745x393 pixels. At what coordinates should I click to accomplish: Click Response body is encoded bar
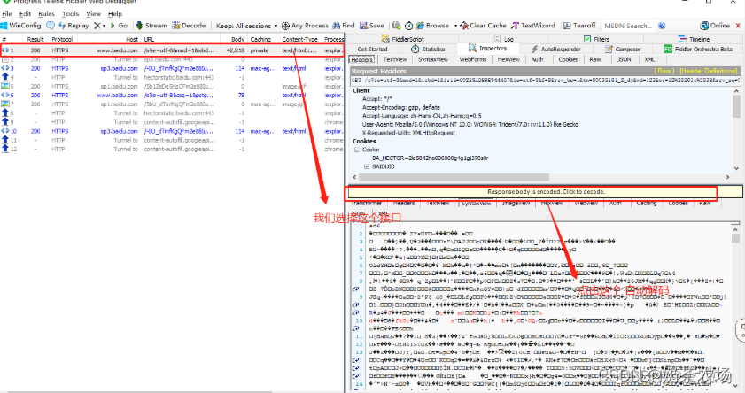pyautogui.click(x=546, y=192)
